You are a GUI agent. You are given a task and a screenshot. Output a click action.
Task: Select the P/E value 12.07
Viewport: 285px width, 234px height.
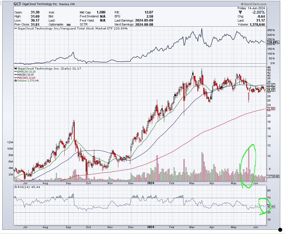149,12
